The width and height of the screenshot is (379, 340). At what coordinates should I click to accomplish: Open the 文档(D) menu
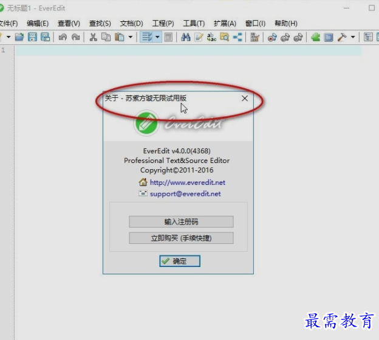click(x=131, y=24)
